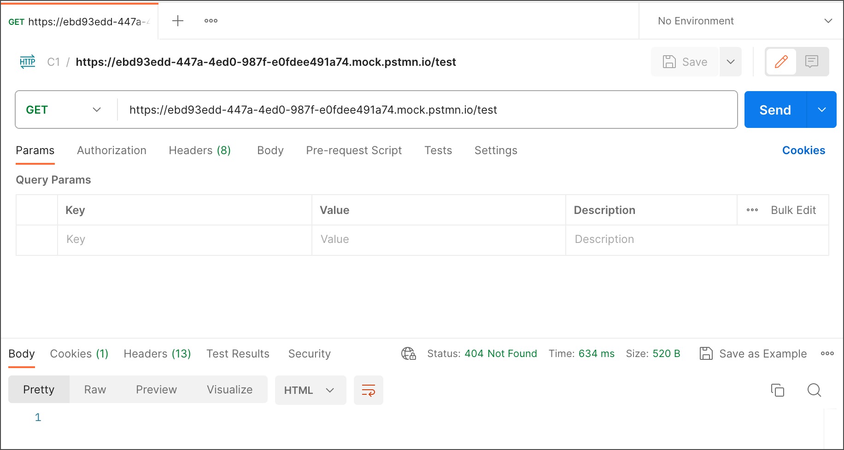Viewport: 844px width, 450px height.
Task: Open the Headers response tab
Action: (156, 353)
